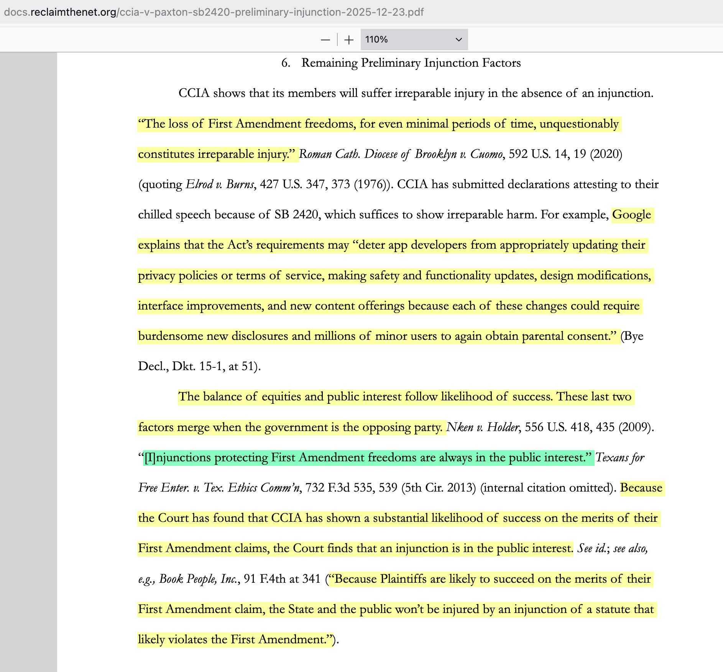This screenshot has width=723, height=672.
Task: Click the italic words "Texans for"
Action: [620, 457]
